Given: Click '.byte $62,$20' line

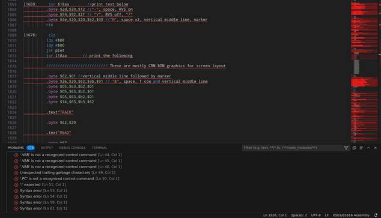Looking at the screenshot, I should point(61,123).
